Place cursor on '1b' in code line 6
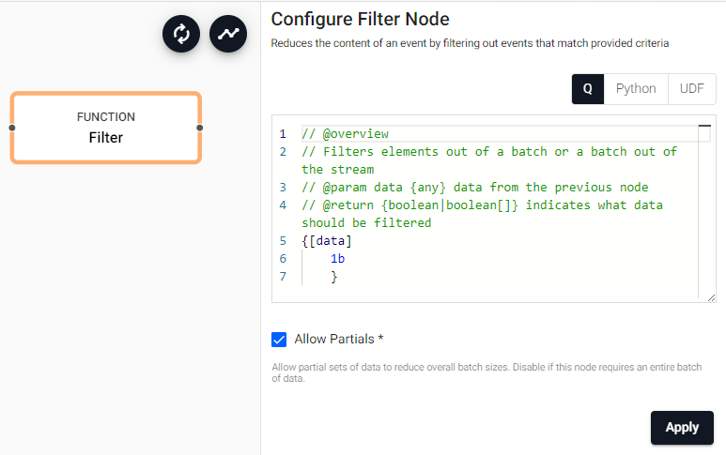 pyautogui.click(x=337, y=259)
